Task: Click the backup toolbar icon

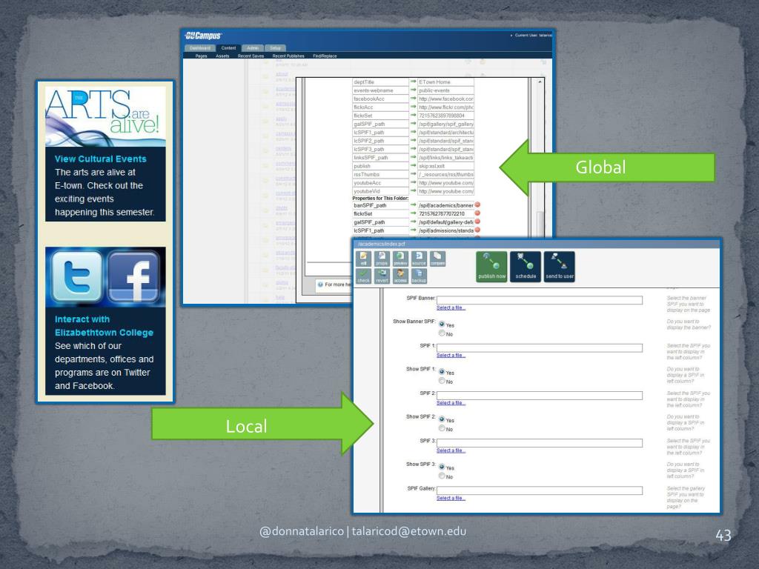Action: 419,276
